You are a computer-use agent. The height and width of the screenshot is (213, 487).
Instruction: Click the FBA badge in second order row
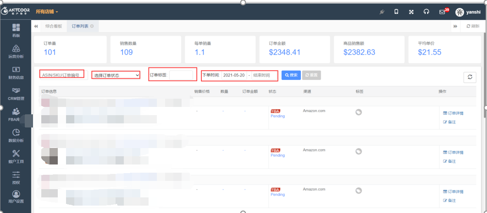click(x=275, y=150)
